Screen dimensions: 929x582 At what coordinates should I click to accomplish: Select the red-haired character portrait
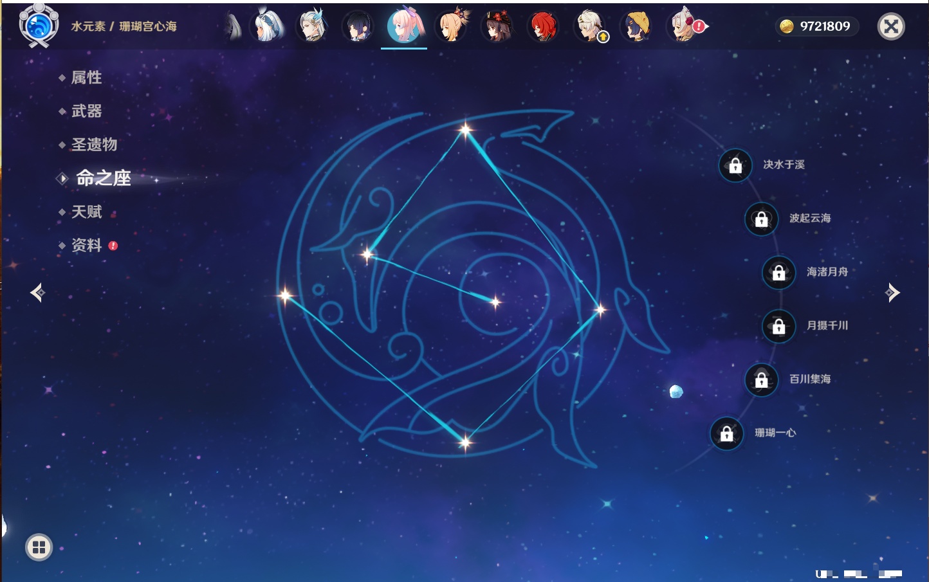pos(543,26)
